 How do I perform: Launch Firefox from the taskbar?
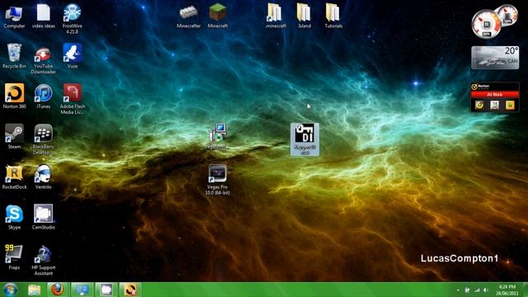pos(58,290)
